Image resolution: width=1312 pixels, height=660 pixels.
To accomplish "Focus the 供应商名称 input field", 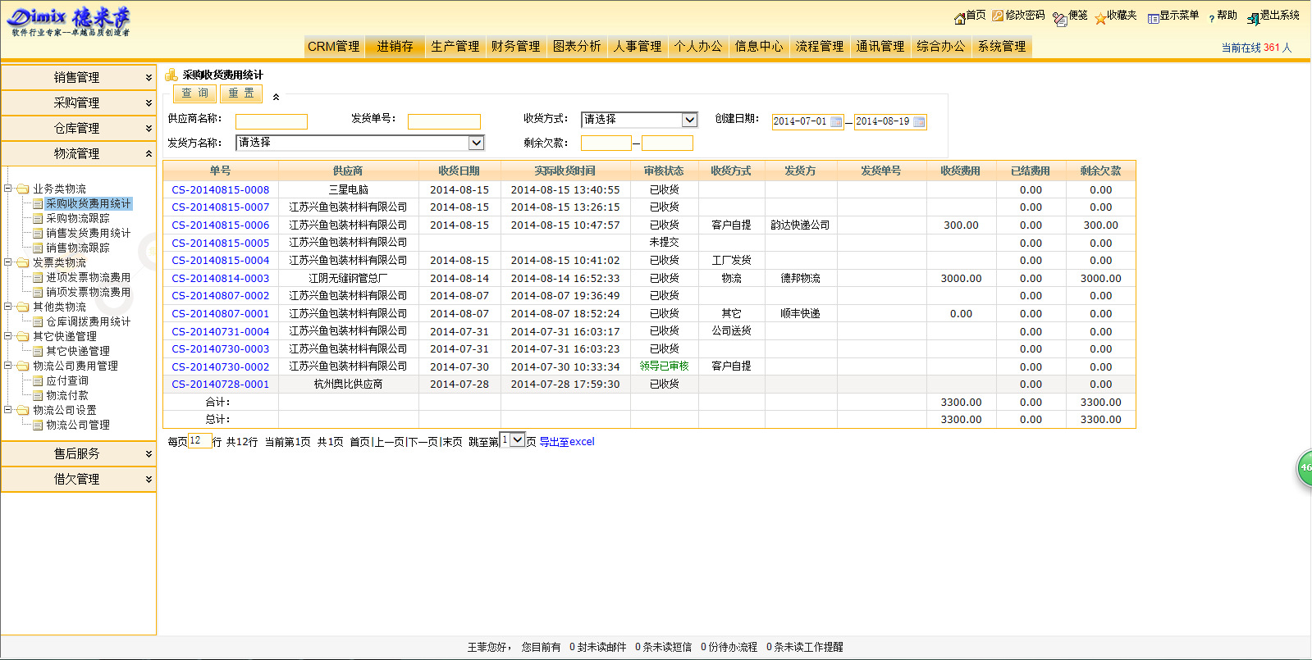I will (272, 121).
